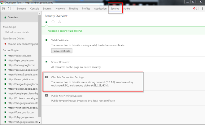The width and height of the screenshot is (205, 125).
Task: Click green square beside Valid Certificate
Action: 46,40
